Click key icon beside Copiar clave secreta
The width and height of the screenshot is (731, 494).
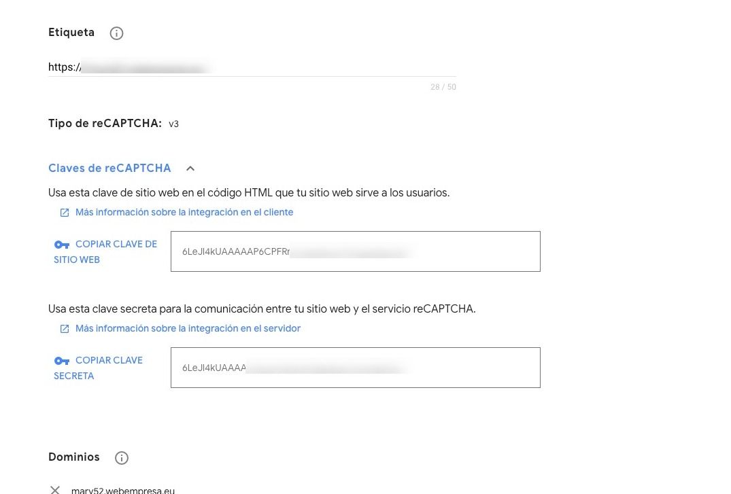pos(61,361)
